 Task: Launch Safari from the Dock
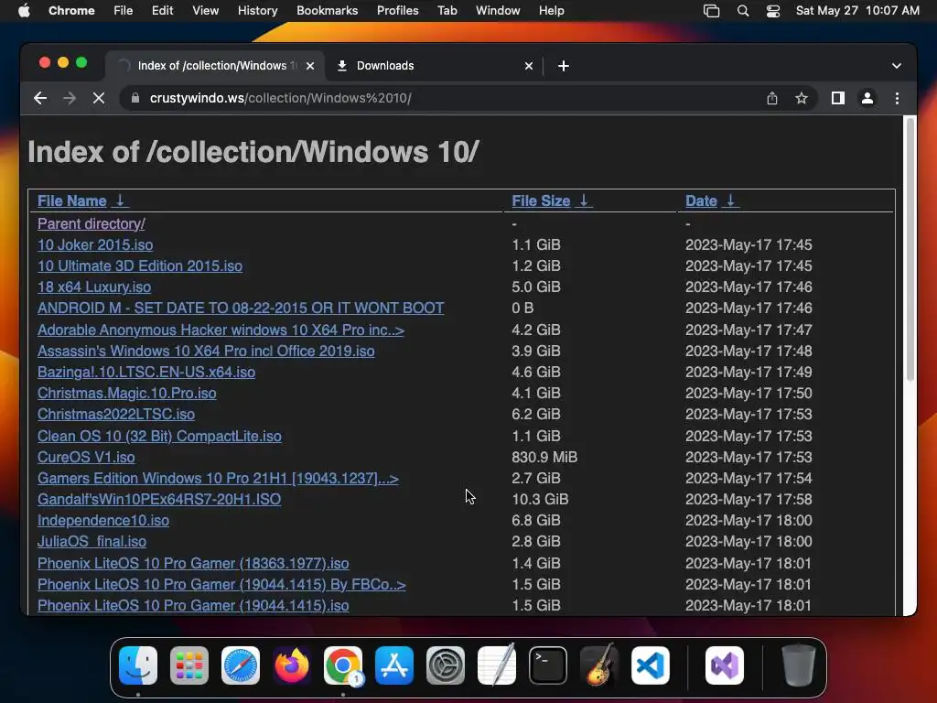coord(241,665)
